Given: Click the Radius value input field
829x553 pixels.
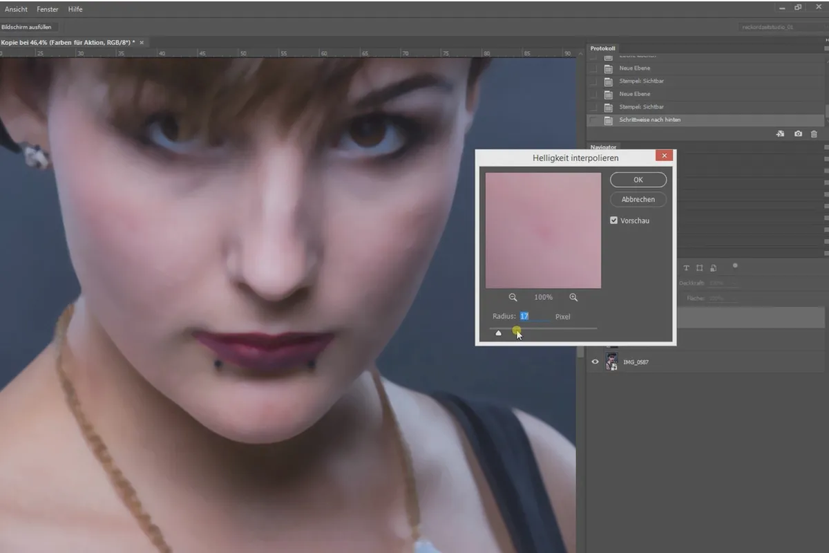Looking at the screenshot, I should (x=535, y=316).
